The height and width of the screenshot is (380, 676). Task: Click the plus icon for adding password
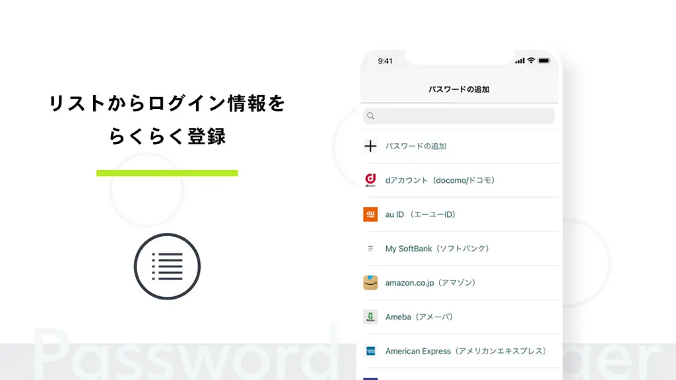click(370, 146)
